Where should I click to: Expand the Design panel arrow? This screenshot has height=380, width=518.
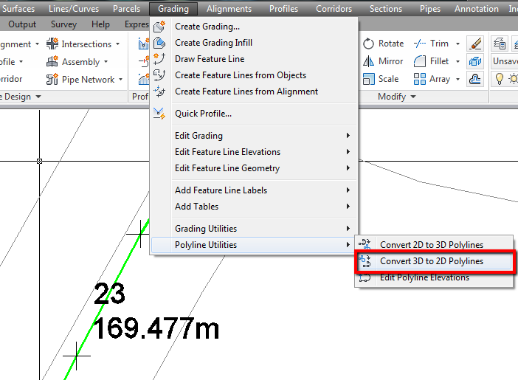38,97
